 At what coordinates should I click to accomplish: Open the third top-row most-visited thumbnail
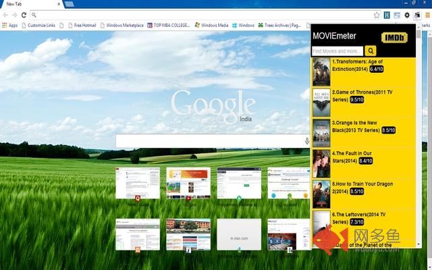pyautogui.click(x=239, y=183)
